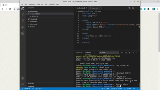
Task: Open the Search view in activity bar
Action: click(23, 15)
